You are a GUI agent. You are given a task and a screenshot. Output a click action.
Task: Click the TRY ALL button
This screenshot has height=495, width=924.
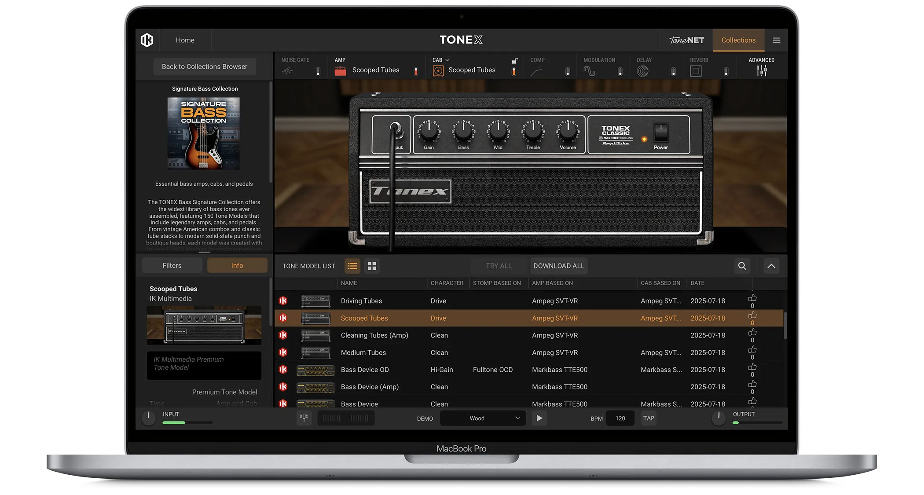click(499, 266)
